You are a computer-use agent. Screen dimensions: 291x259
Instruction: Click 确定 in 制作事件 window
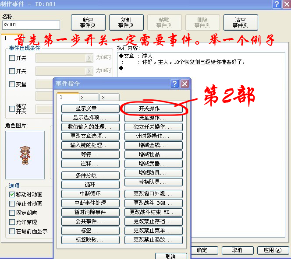(204, 250)
